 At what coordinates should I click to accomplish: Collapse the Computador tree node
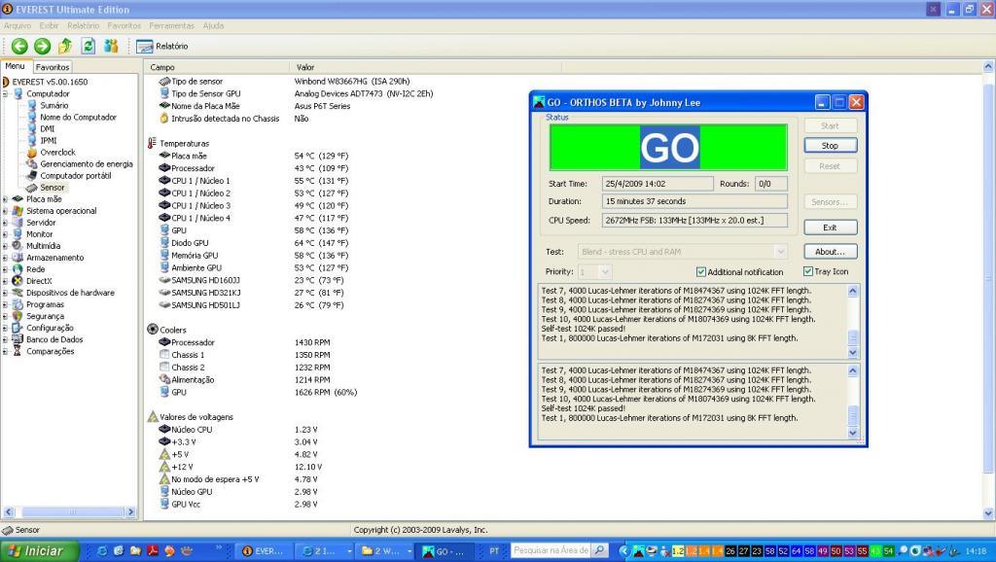5,94
